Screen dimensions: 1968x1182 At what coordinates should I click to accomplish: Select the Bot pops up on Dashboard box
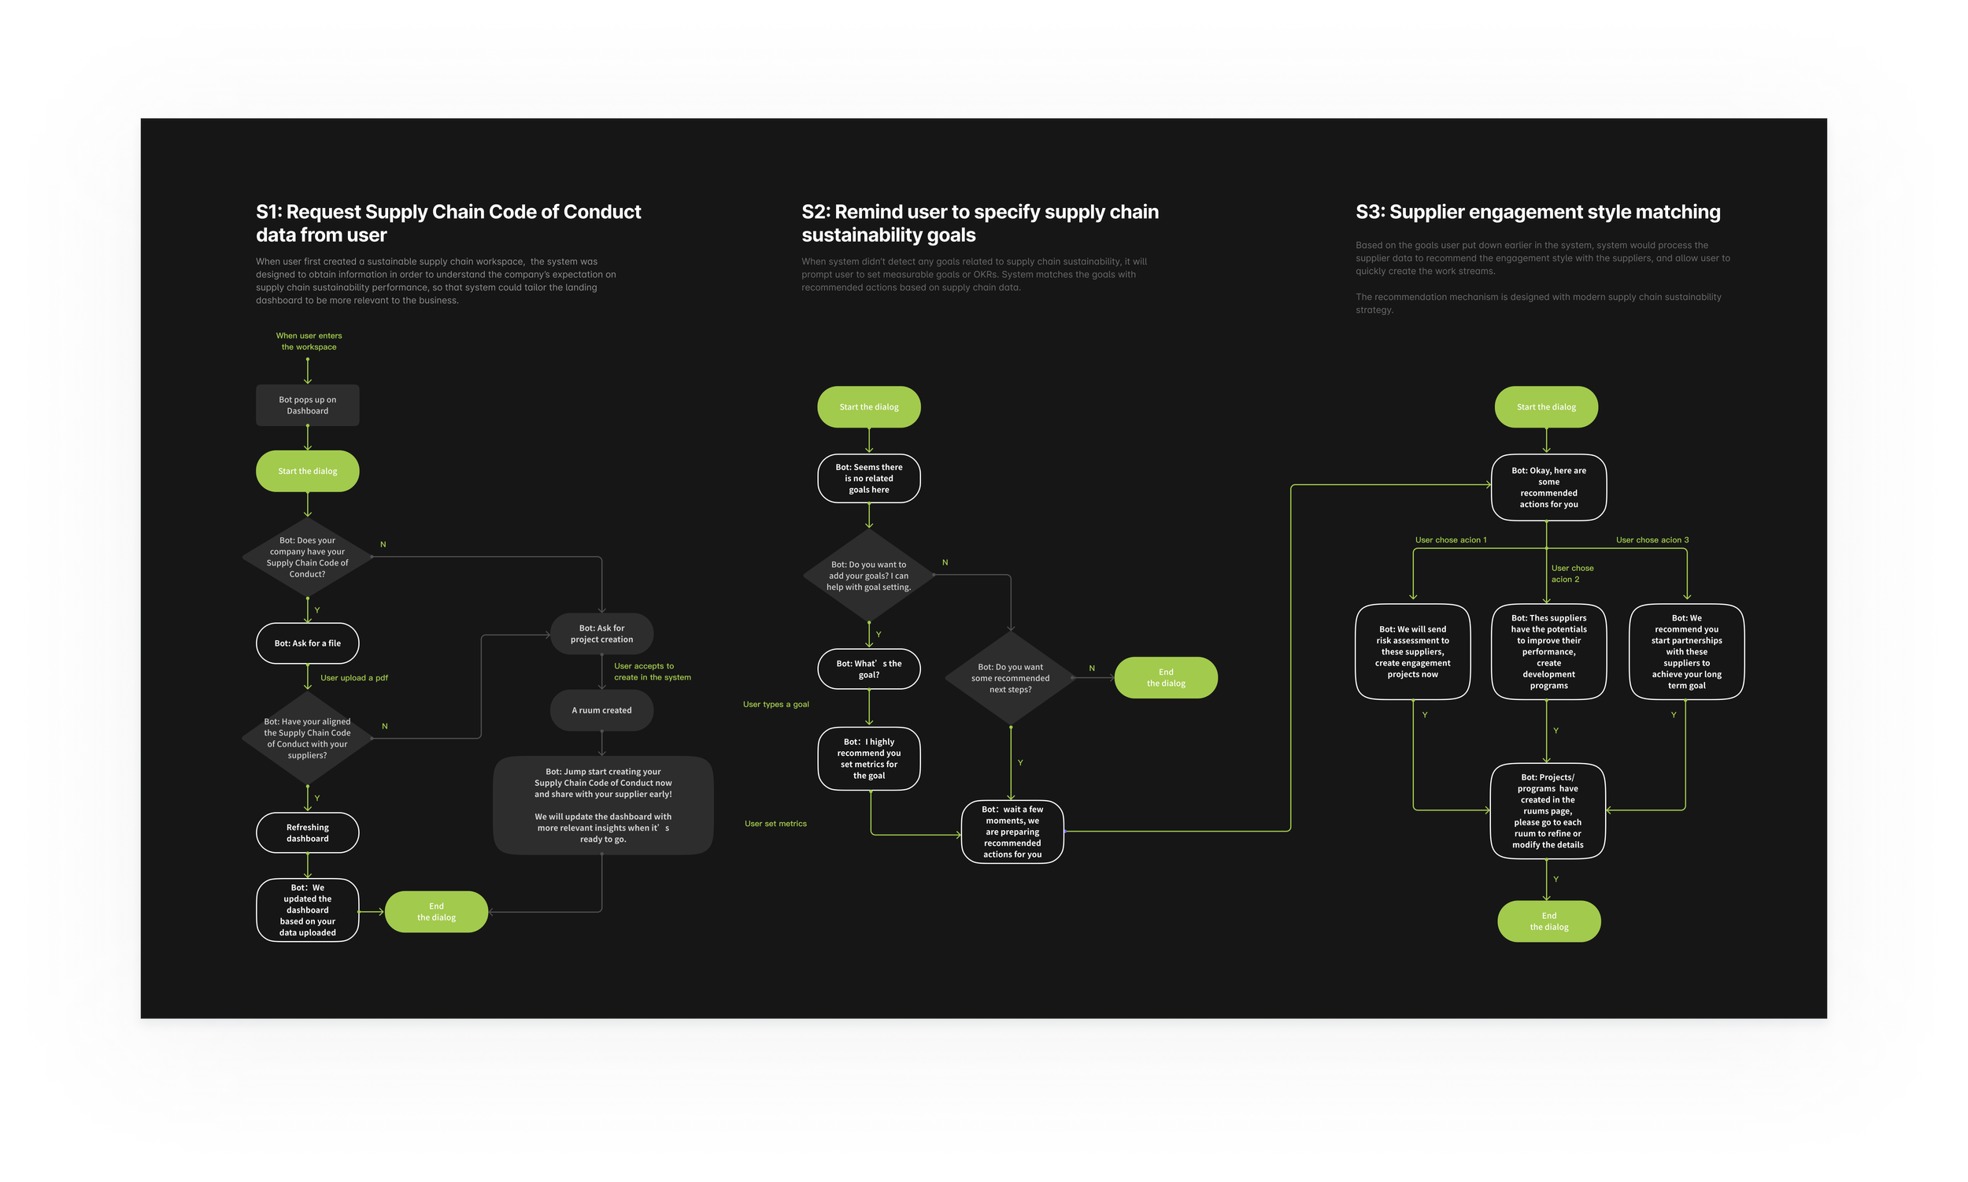point(307,406)
